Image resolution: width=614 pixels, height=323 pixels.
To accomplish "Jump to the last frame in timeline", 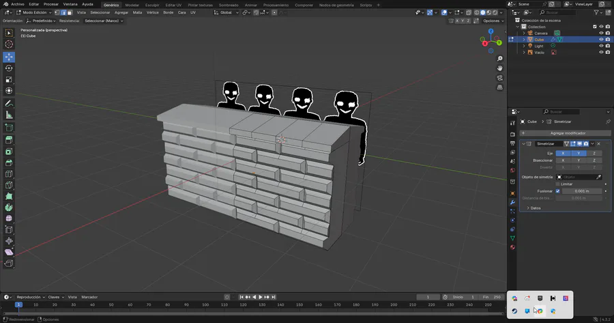I will 274,297.
